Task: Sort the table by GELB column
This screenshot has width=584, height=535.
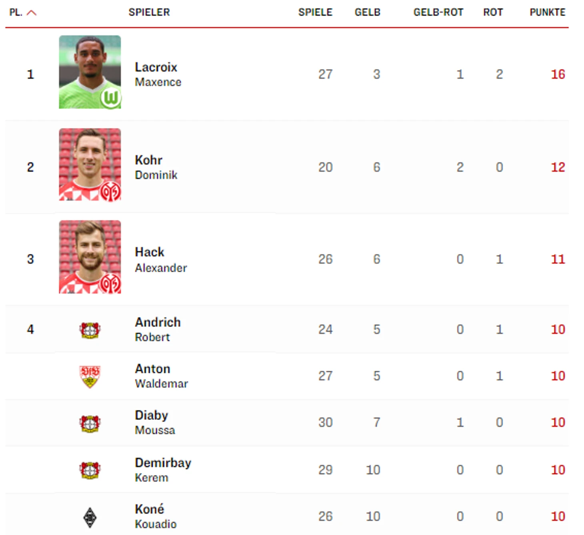Action: point(367,12)
